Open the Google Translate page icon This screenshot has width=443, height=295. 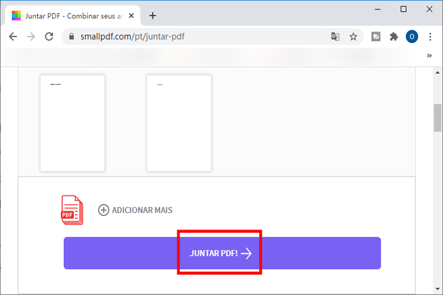335,37
